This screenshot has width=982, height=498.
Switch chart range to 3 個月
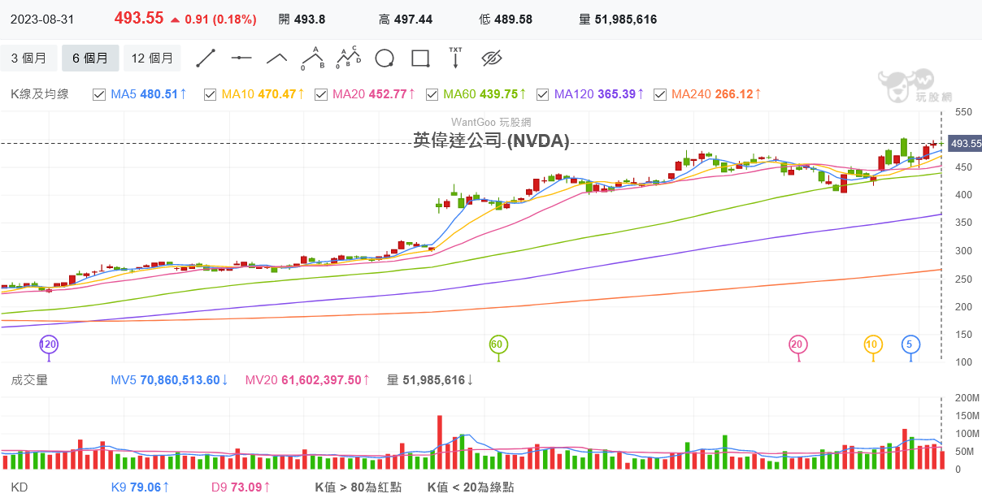(28, 58)
